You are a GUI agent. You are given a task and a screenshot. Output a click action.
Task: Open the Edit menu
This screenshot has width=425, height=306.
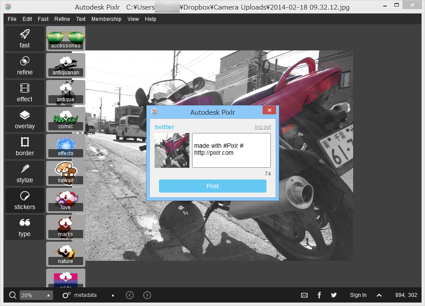27,19
